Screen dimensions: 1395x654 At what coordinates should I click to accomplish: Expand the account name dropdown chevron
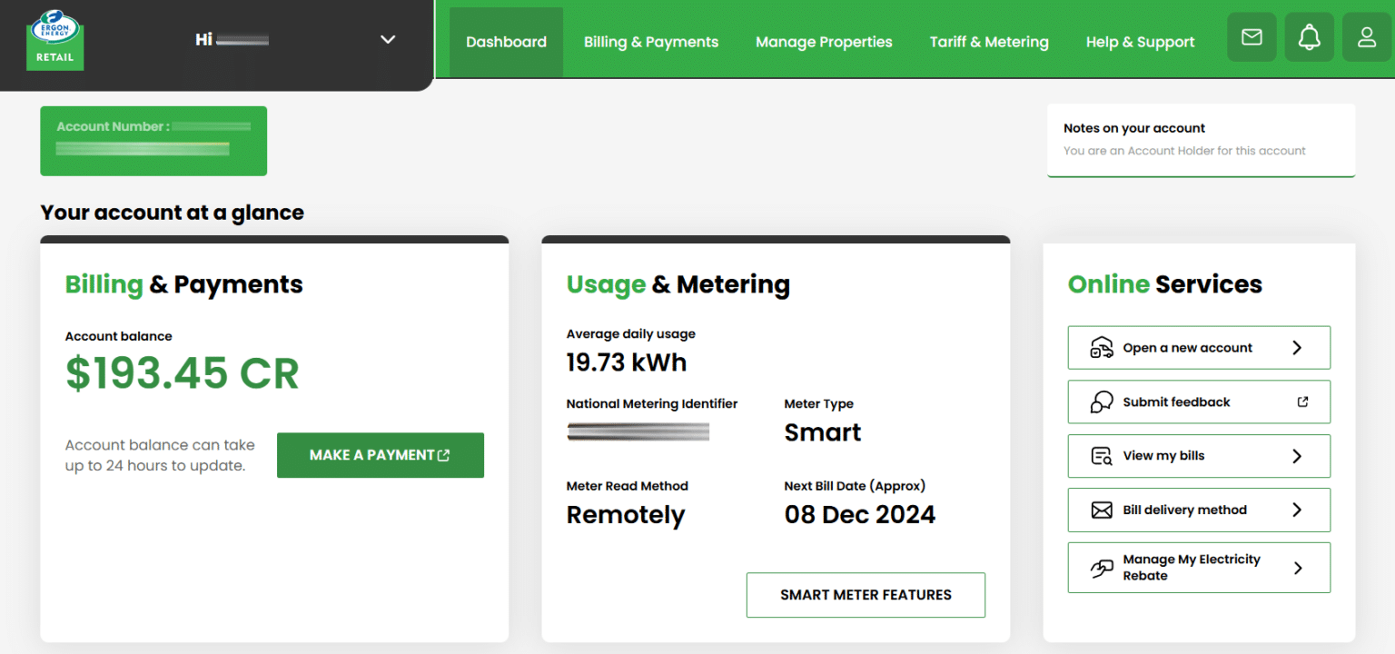[388, 40]
